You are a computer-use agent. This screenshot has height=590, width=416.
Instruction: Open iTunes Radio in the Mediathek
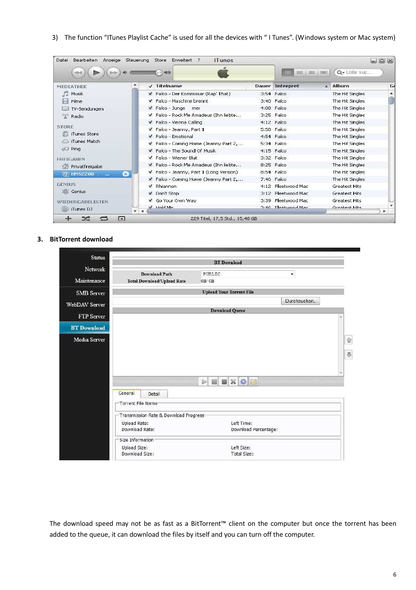(77, 116)
